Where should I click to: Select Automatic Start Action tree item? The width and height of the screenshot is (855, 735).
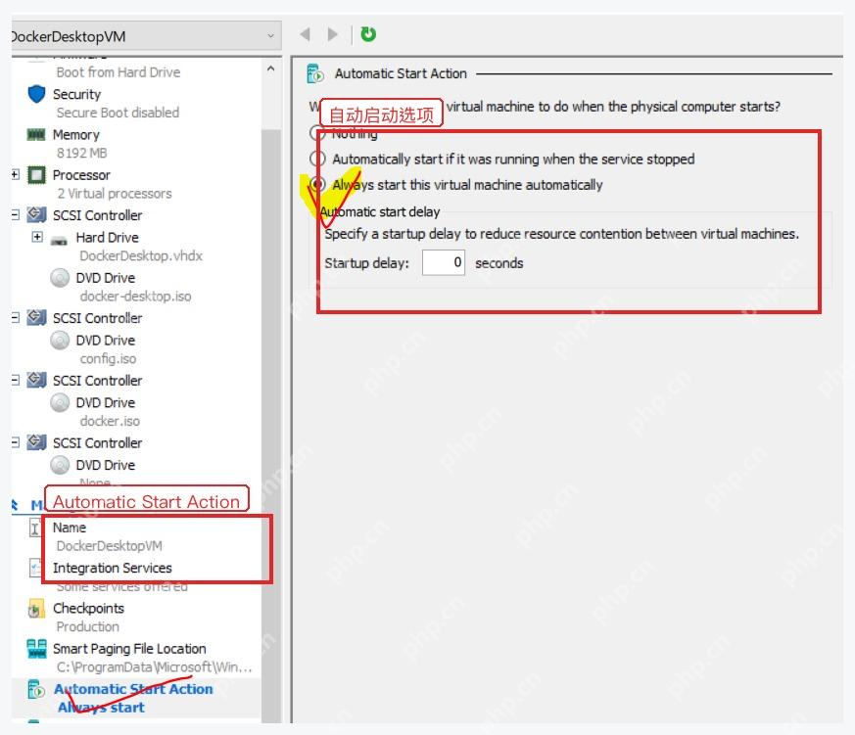click(136, 698)
